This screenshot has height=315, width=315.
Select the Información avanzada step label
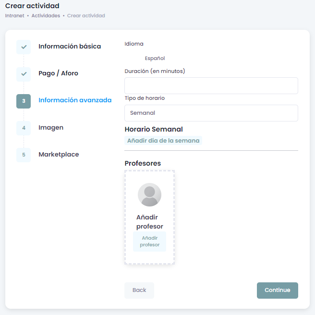75,100
